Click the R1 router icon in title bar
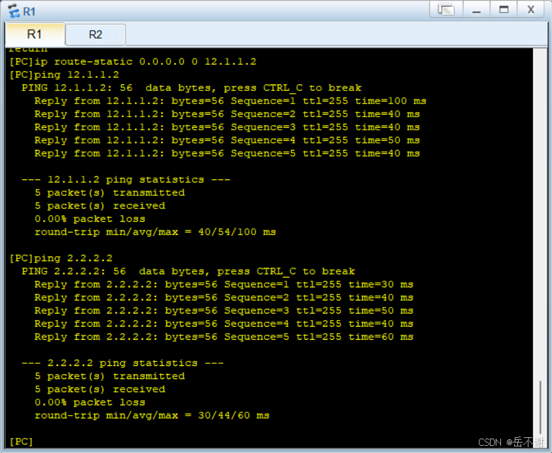Screen dimensions: 552x453 pos(14,11)
